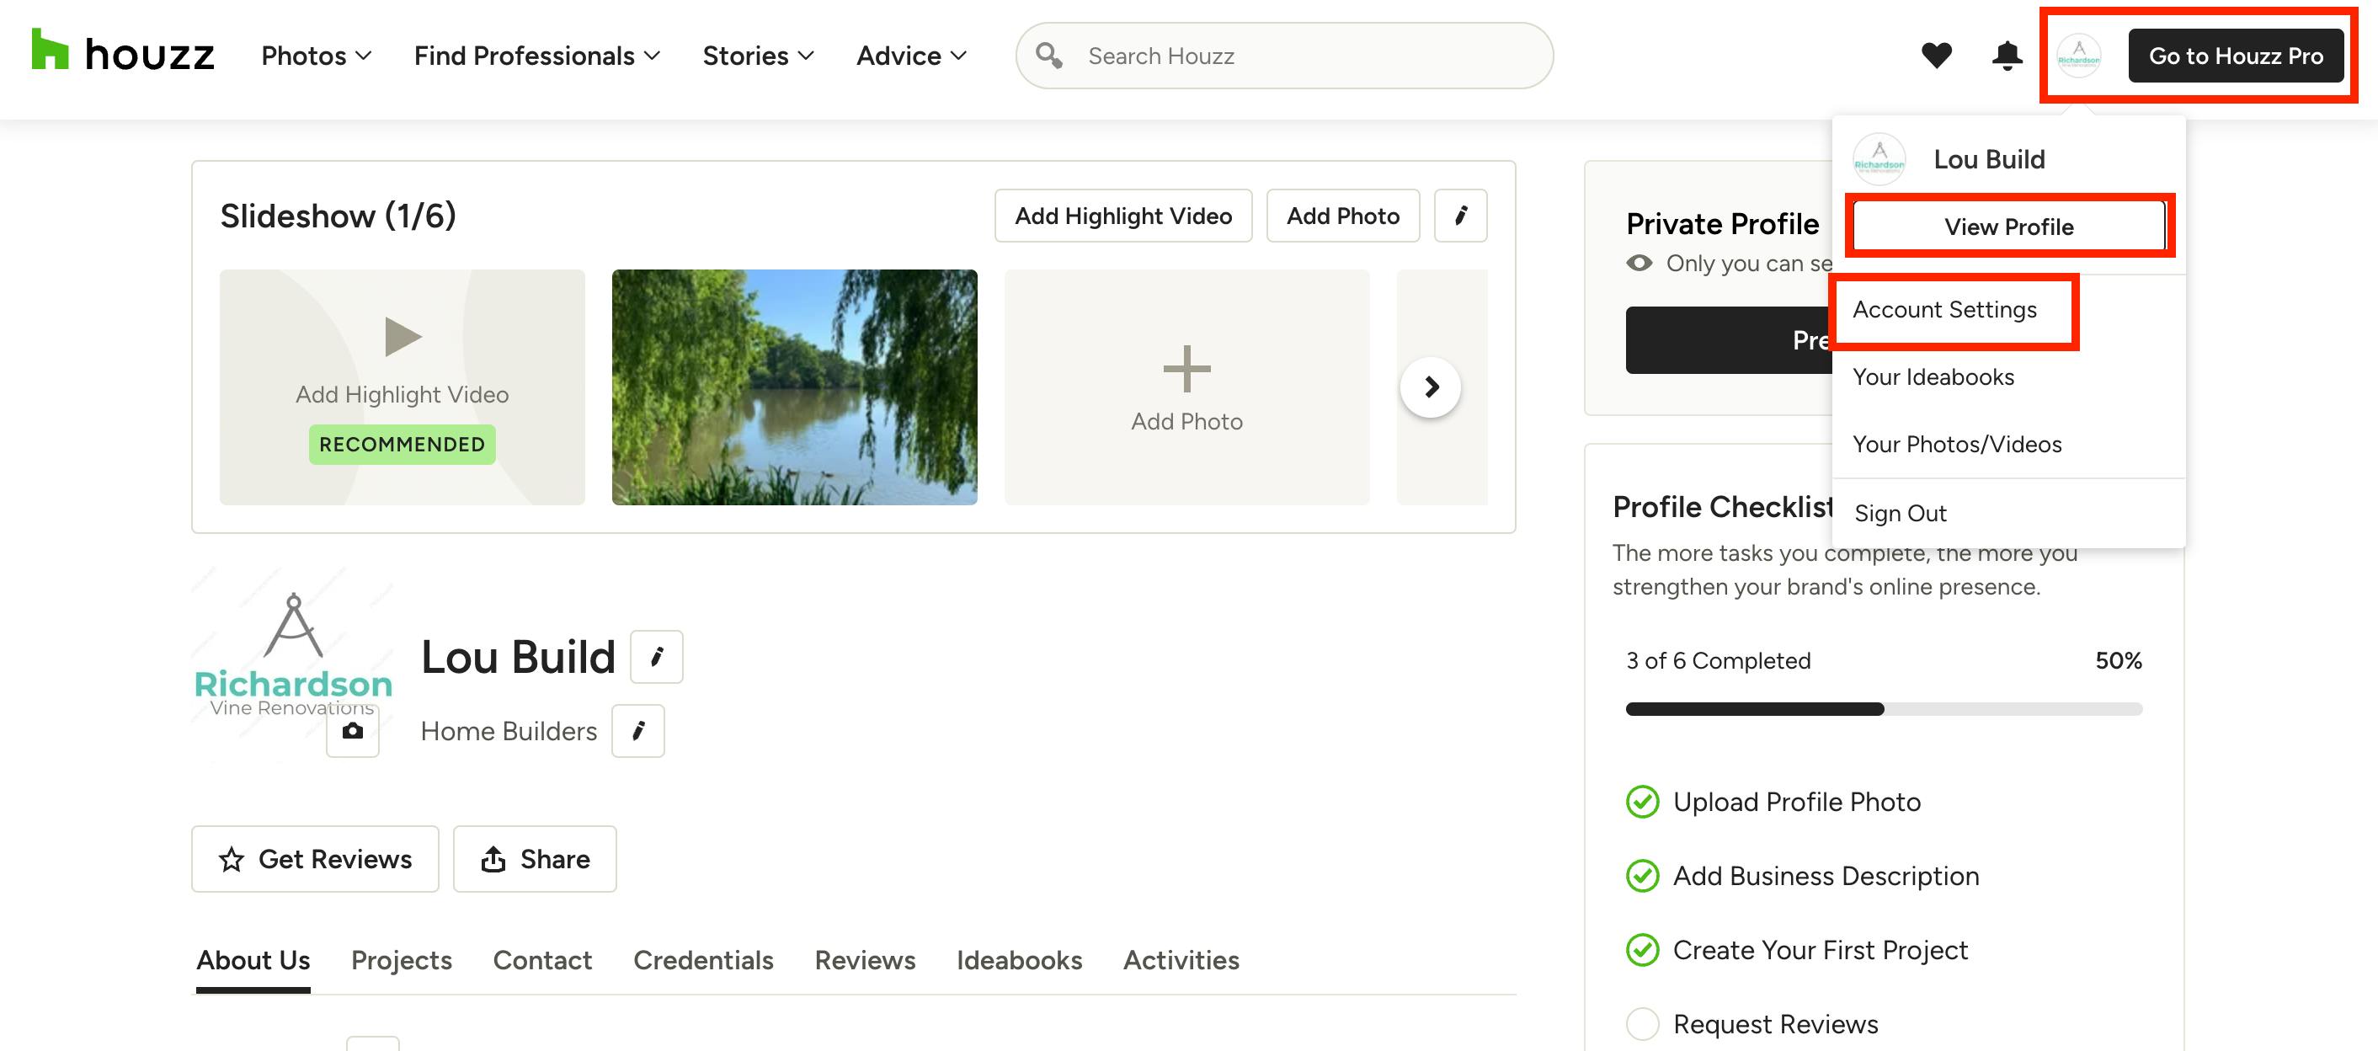Select the Upload Profile Photo check circle
2378x1051 pixels.
point(1642,802)
